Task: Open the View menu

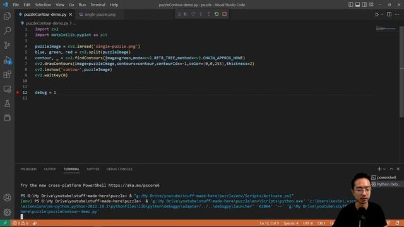Action: tap(60, 4)
